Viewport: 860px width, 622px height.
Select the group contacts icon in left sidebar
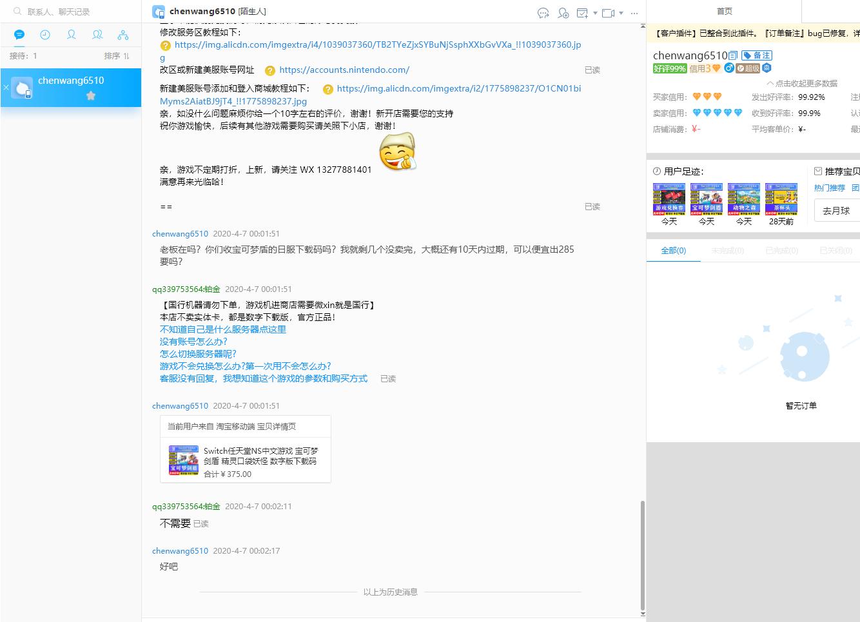coord(97,34)
